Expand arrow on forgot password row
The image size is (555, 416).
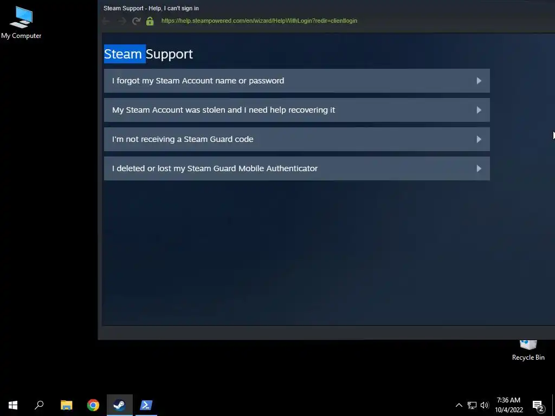(x=479, y=81)
